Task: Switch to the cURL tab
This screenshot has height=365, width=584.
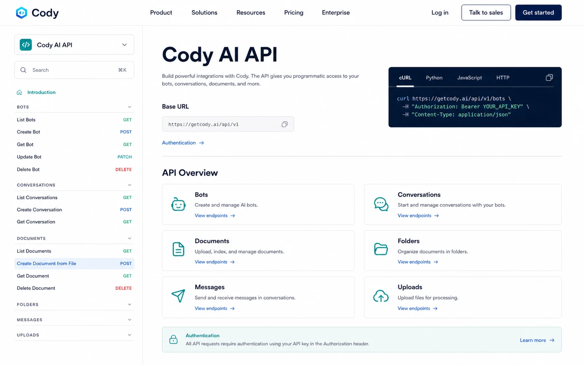Action: [405, 78]
